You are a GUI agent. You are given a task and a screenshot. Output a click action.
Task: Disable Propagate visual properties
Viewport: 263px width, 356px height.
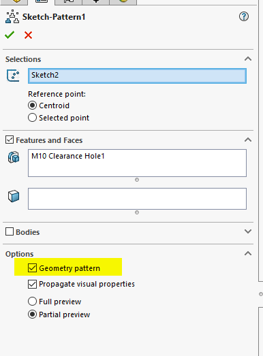pyautogui.click(x=32, y=284)
